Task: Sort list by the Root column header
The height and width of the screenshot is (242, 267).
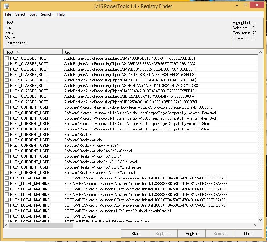Action: pyautogui.click(x=33, y=52)
